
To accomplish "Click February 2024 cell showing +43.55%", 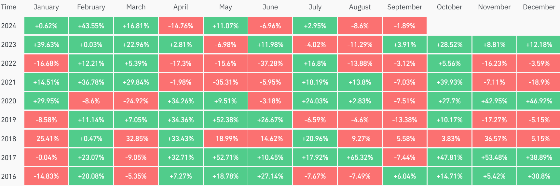I will pyautogui.click(x=91, y=26).
